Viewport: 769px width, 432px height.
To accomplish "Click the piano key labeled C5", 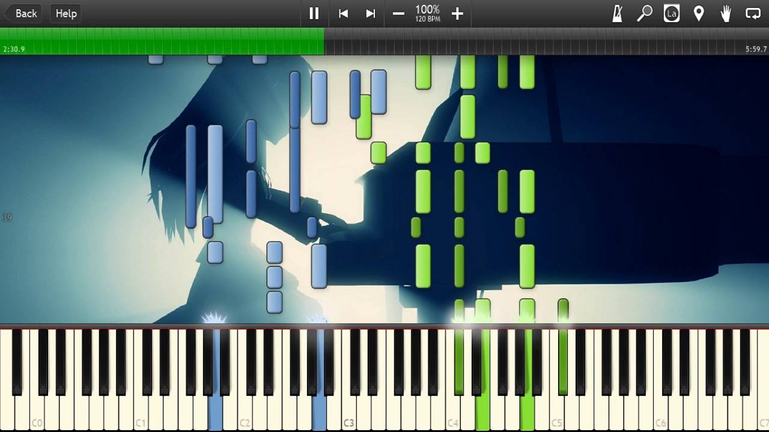I will click(556, 380).
